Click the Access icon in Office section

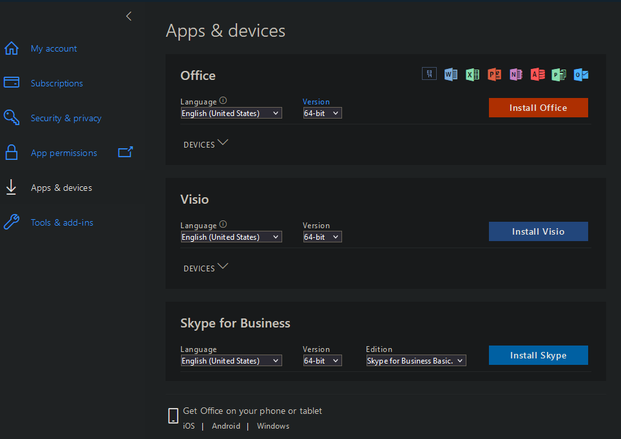(537, 74)
